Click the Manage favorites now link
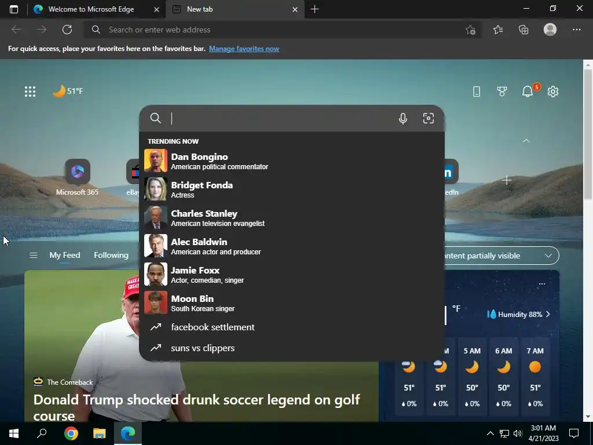 (x=244, y=49)
